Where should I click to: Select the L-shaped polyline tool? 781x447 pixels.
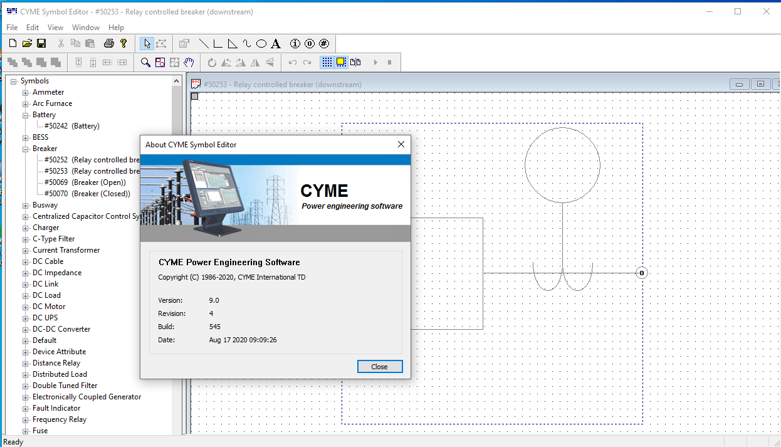tap(218, 43)
